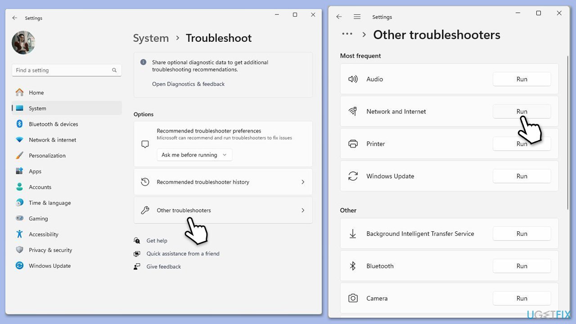Click the search magnifier icon
Viewport: 576px width, 324px height.
pyautogui.click(x=114, y=70)
